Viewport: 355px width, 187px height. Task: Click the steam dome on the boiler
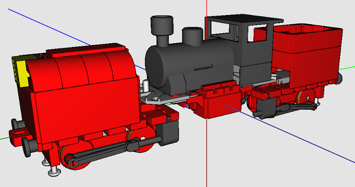pos(192,36)
